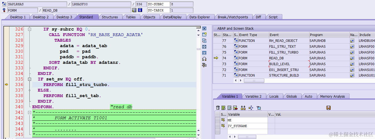Click the tool swap icon below the headset

pyautogui.click(x=204, y=65)
